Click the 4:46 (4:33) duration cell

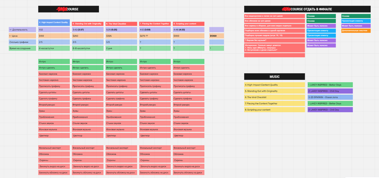189,29
